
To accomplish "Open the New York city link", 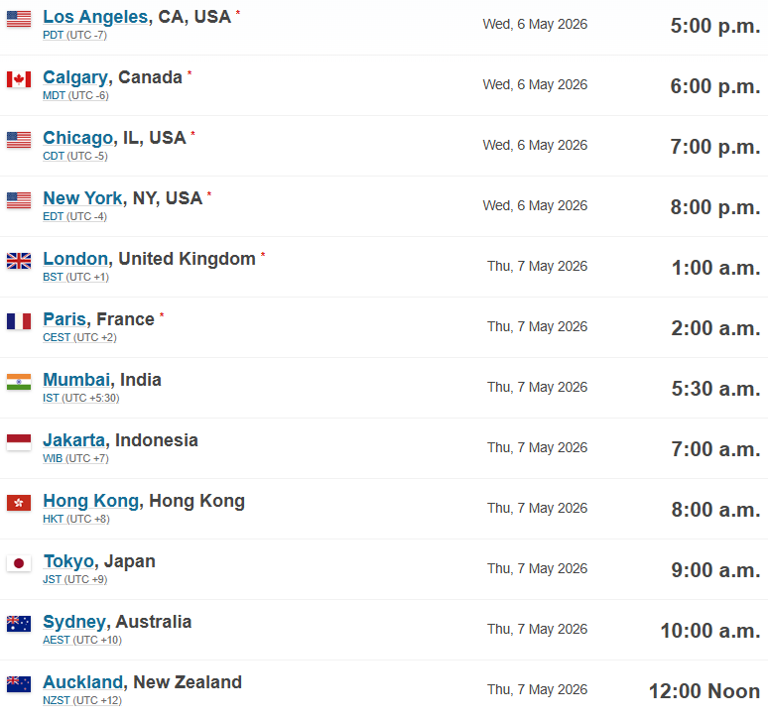I will tap(82, 198).
